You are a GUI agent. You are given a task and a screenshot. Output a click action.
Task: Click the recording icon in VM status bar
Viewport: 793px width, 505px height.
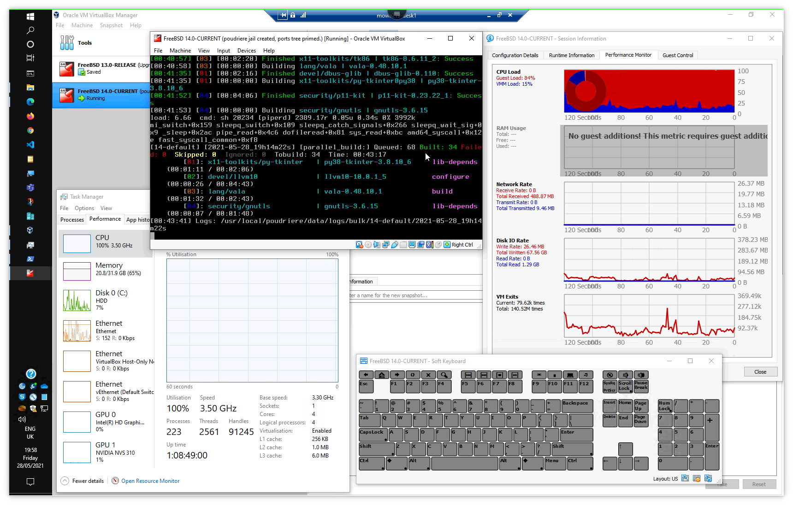pyautogui.click(x=420, y=245)
